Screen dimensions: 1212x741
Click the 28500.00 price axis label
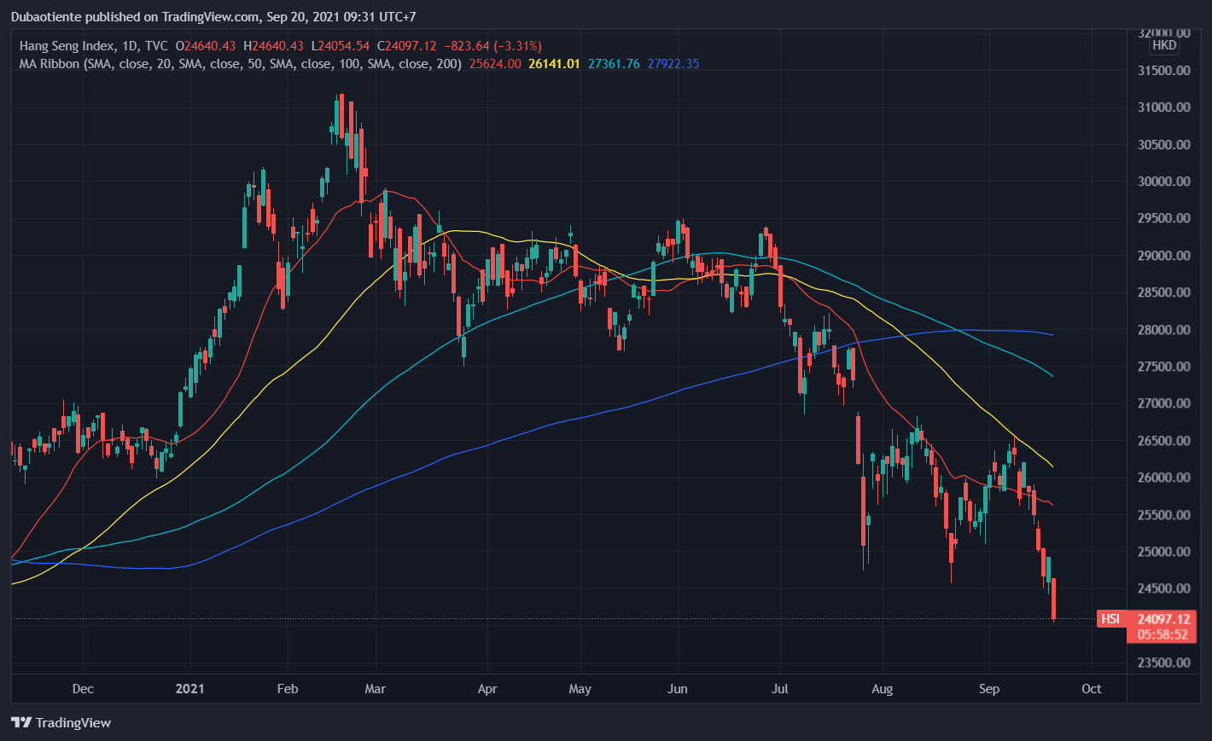click(x=1163, y=292)
